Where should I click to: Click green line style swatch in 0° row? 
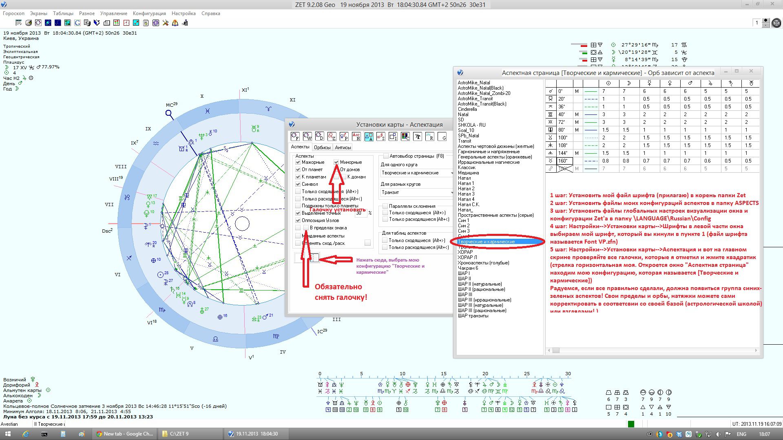pyautogui.click(x=591, y=91)
